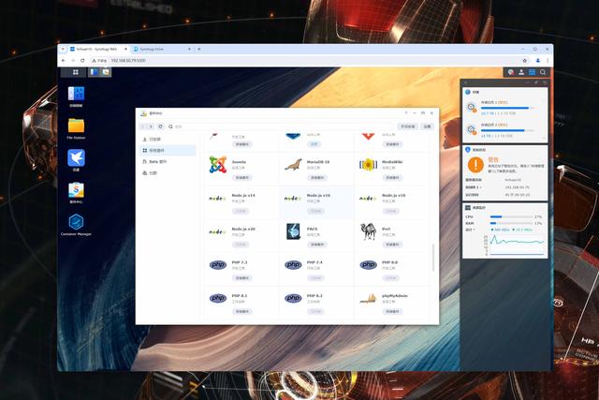Reload the page in browser toolbar

[82, 60]
